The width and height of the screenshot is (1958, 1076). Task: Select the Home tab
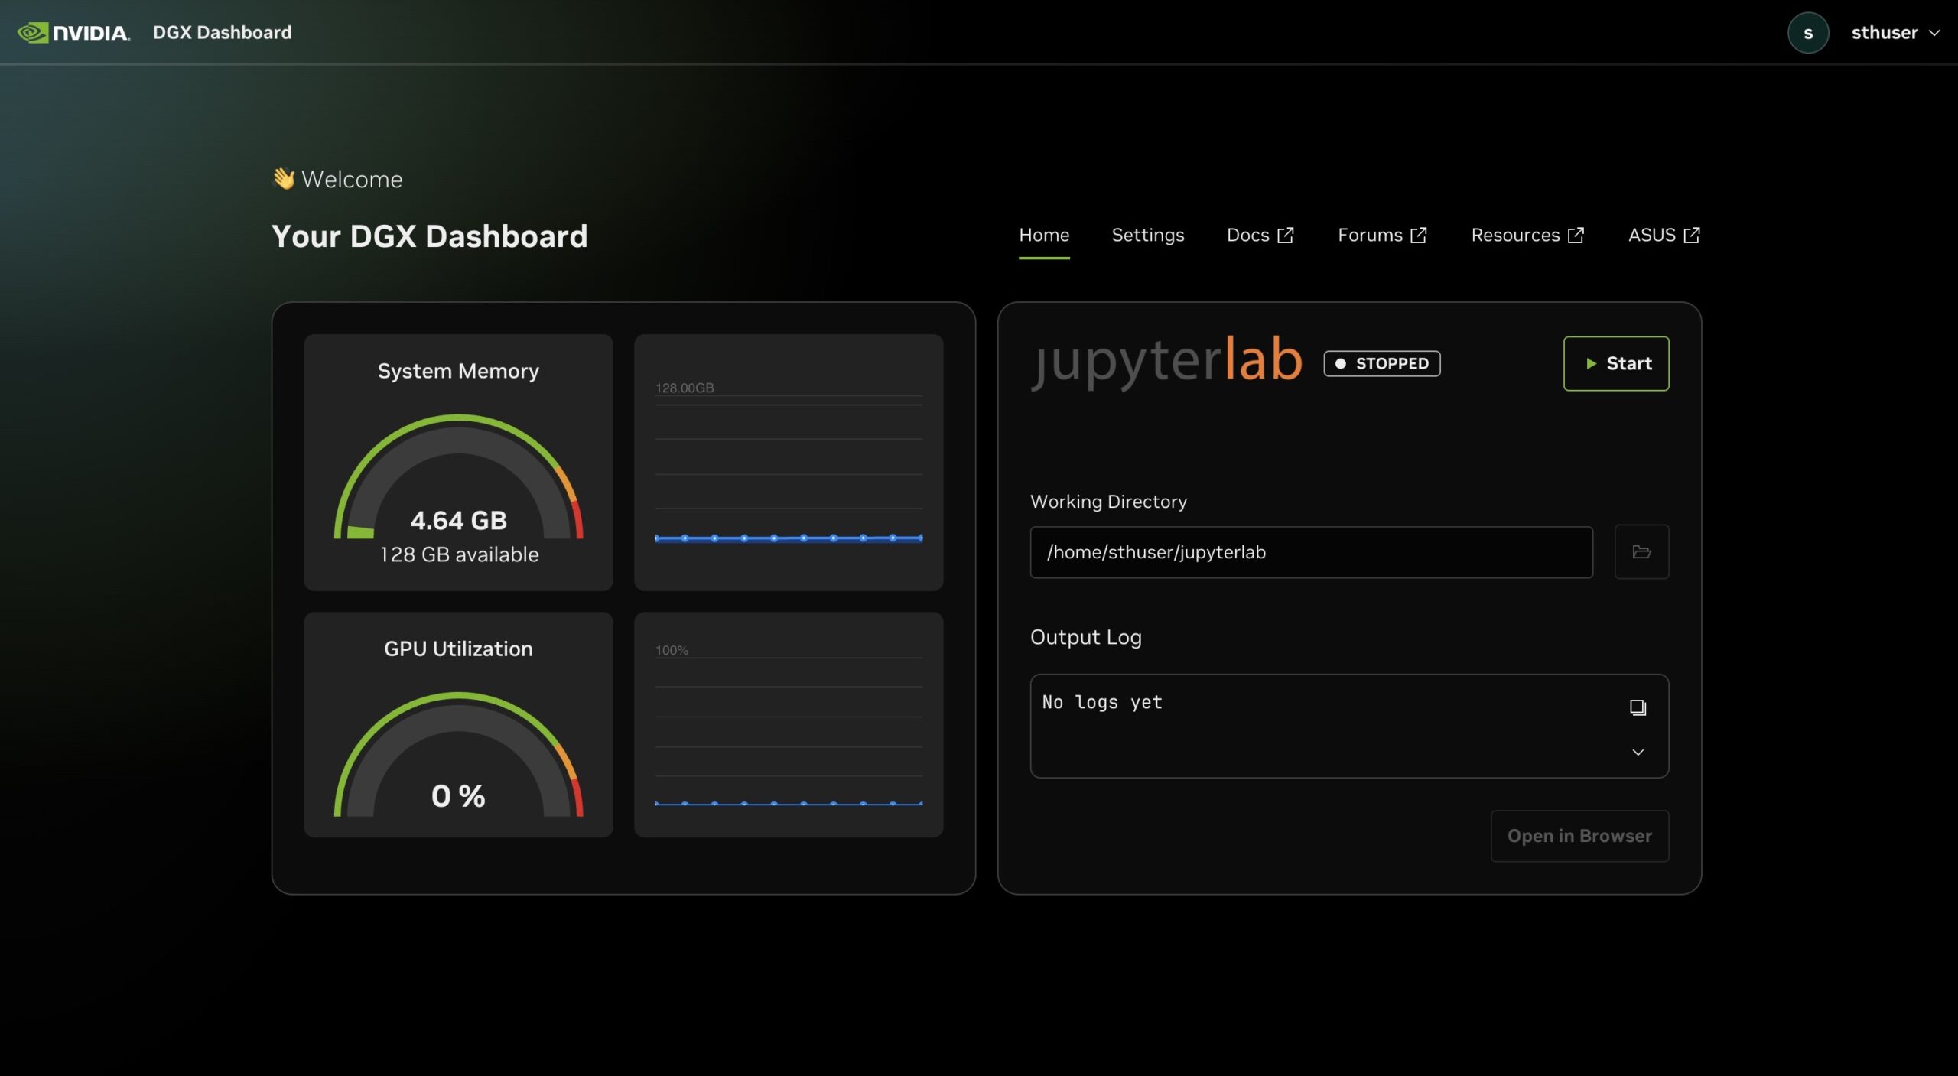coord(1043,235)
